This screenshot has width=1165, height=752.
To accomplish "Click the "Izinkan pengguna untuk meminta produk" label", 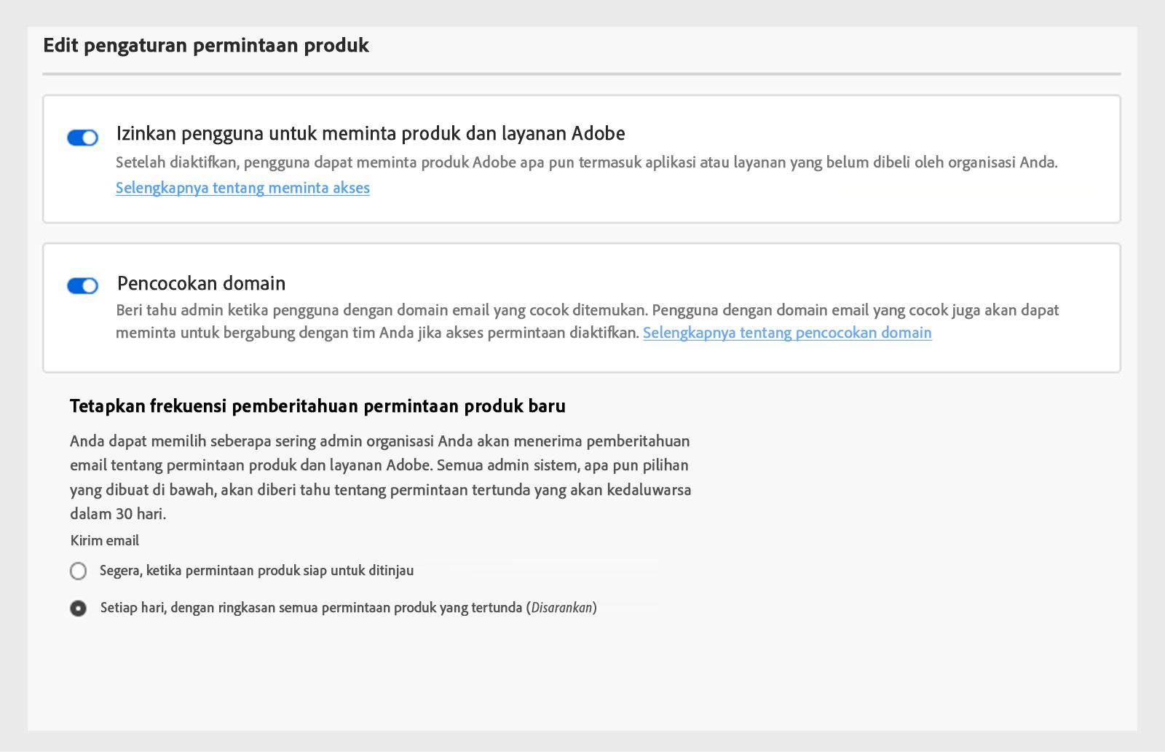I will (x=370, y=134).
